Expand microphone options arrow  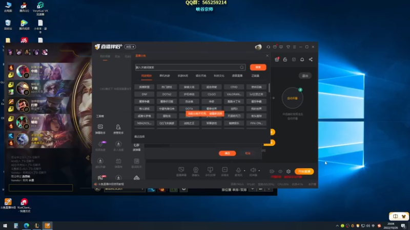[x=244, y=171]
